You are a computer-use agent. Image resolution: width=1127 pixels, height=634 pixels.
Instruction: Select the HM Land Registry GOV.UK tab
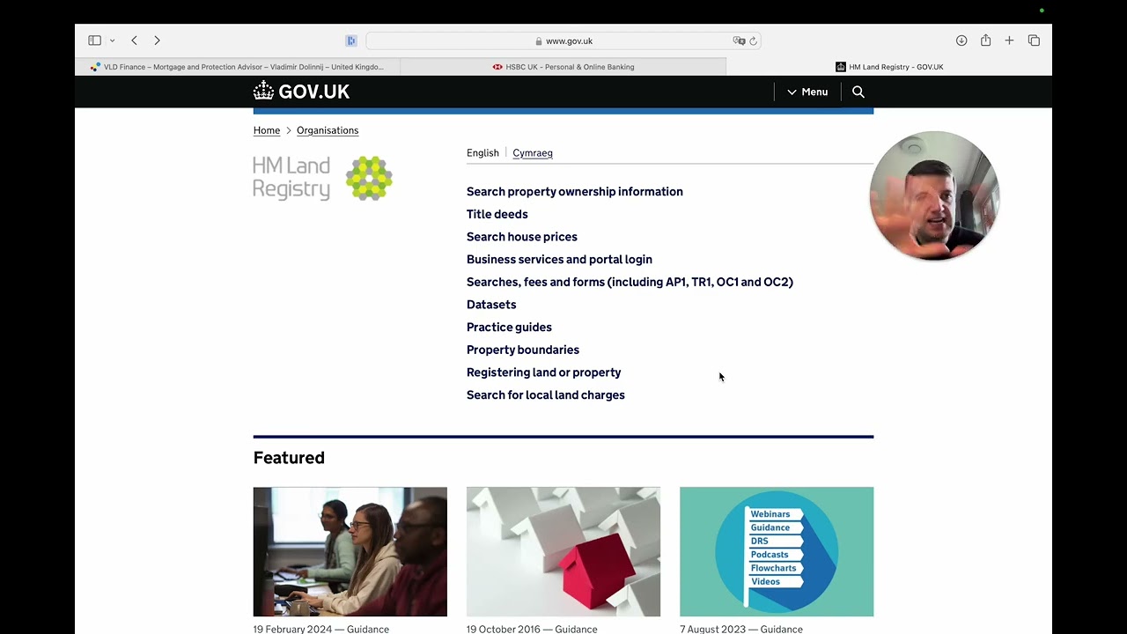click(x=889, y=67)
